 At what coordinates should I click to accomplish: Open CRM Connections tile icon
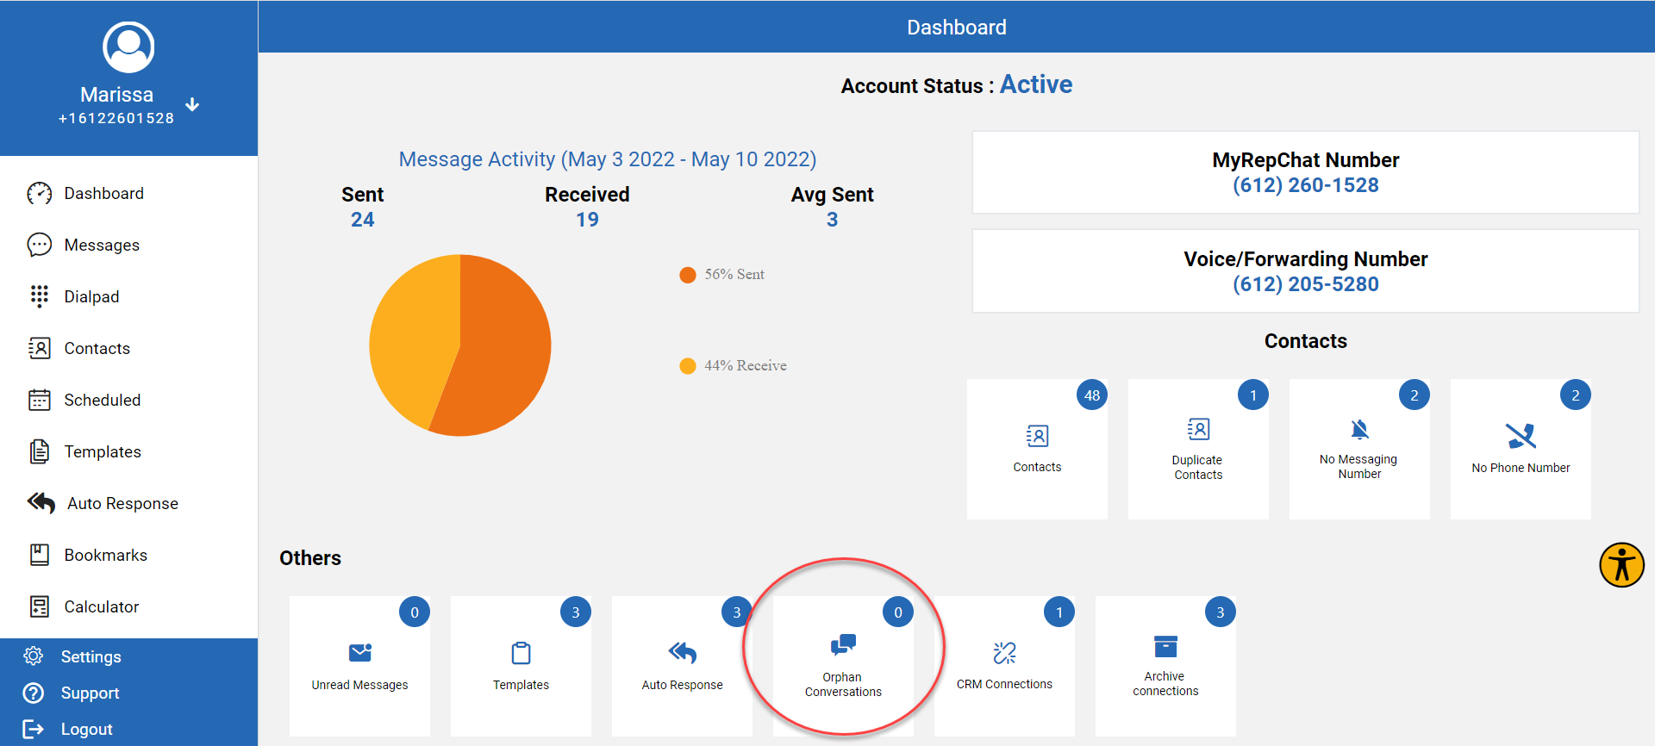[x=1004, y=653]
